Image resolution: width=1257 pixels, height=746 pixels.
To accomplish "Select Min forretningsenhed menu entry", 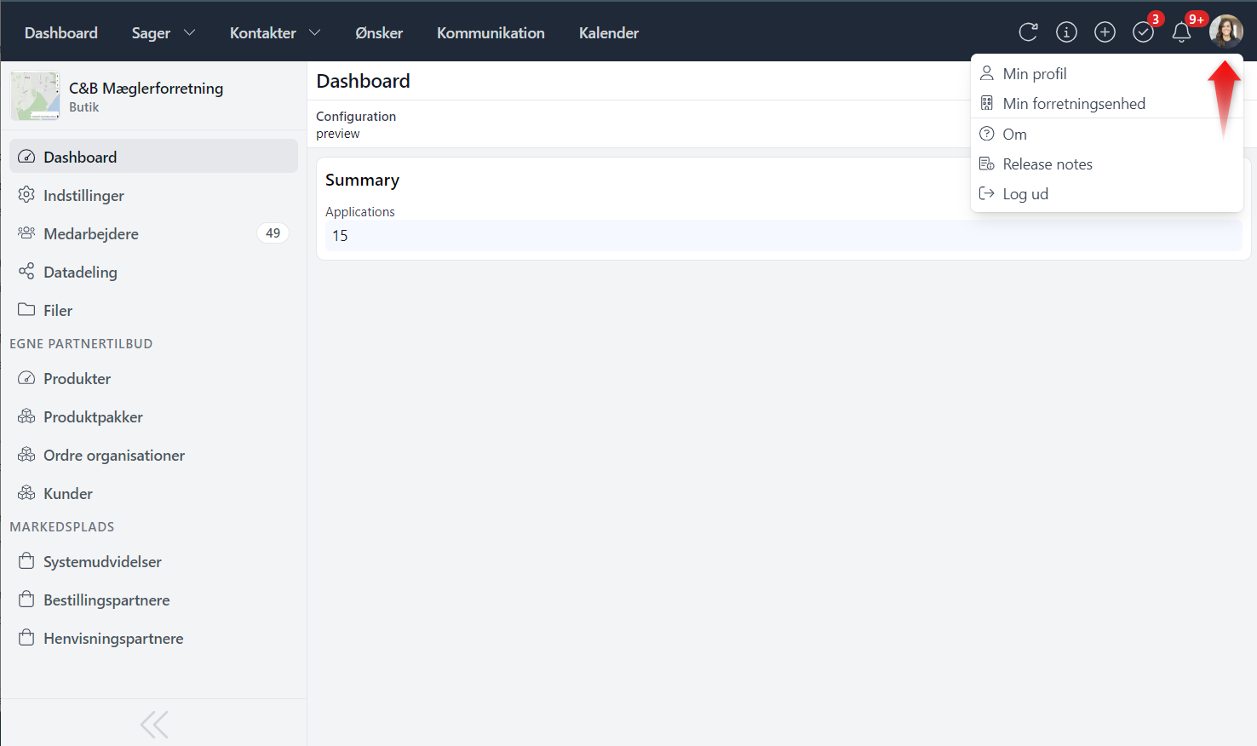I will tap(1106, 103).
